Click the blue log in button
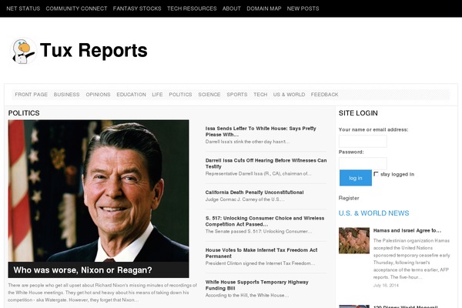Image resolution: width=462 pixels, height=308 pixels. point(356,178)
